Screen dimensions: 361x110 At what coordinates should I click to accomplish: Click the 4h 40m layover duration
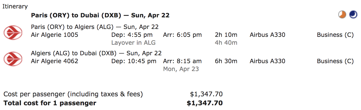tap(226, 43)
